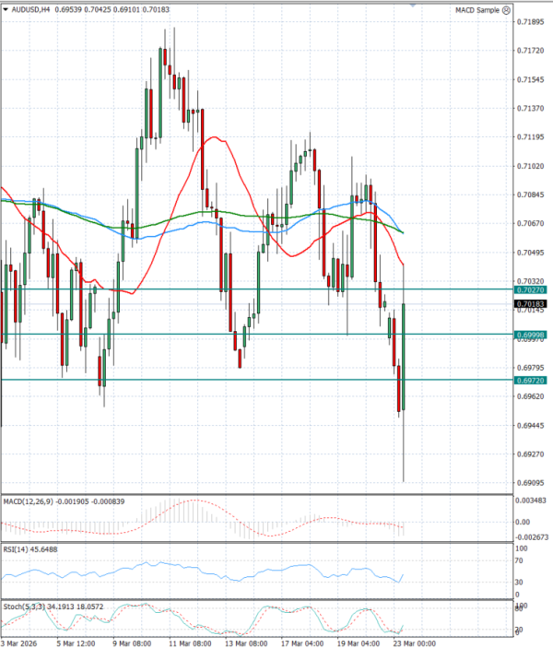Click the 9 Mar 08:00 date label

[x=134, y=642]
